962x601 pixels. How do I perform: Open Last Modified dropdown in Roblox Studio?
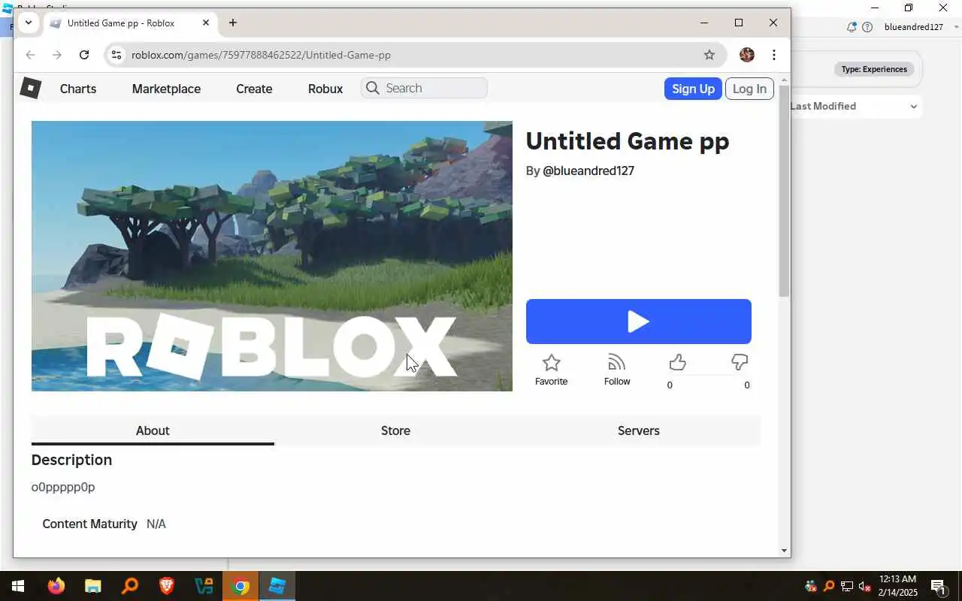coord(854,106)
